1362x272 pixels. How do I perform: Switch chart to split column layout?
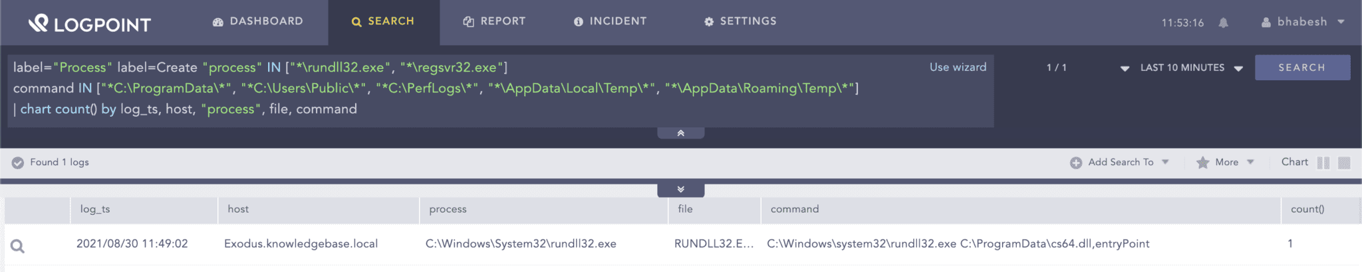pos(1323,163)
